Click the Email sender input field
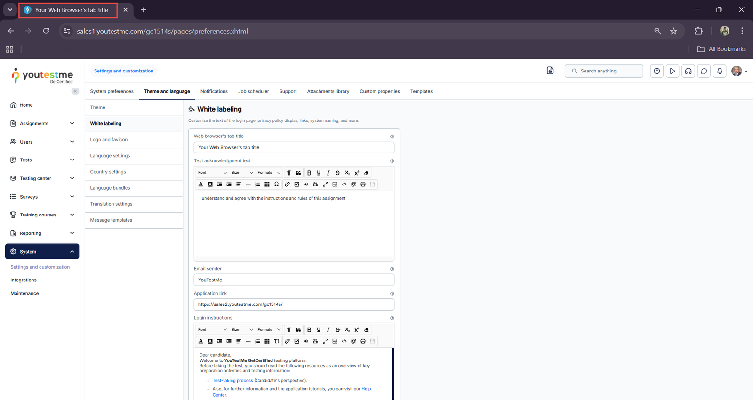This screenshot has width=753, height=400. click(294, 280)
